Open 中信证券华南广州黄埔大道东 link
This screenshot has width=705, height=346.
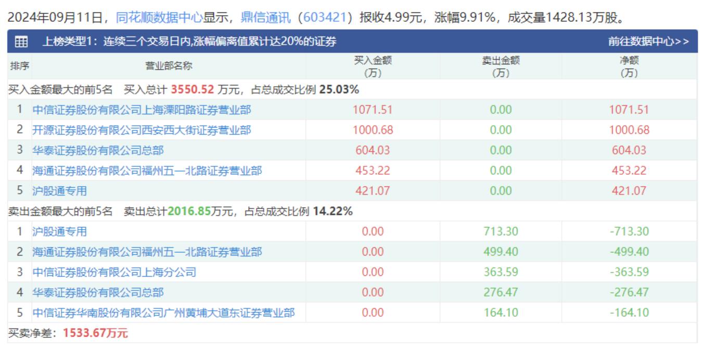tap(163, 313)
